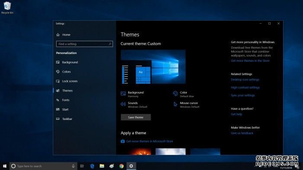Viewport: 303px width, 170px height.
Task: Click Give us feedback link
Action: 242,133
